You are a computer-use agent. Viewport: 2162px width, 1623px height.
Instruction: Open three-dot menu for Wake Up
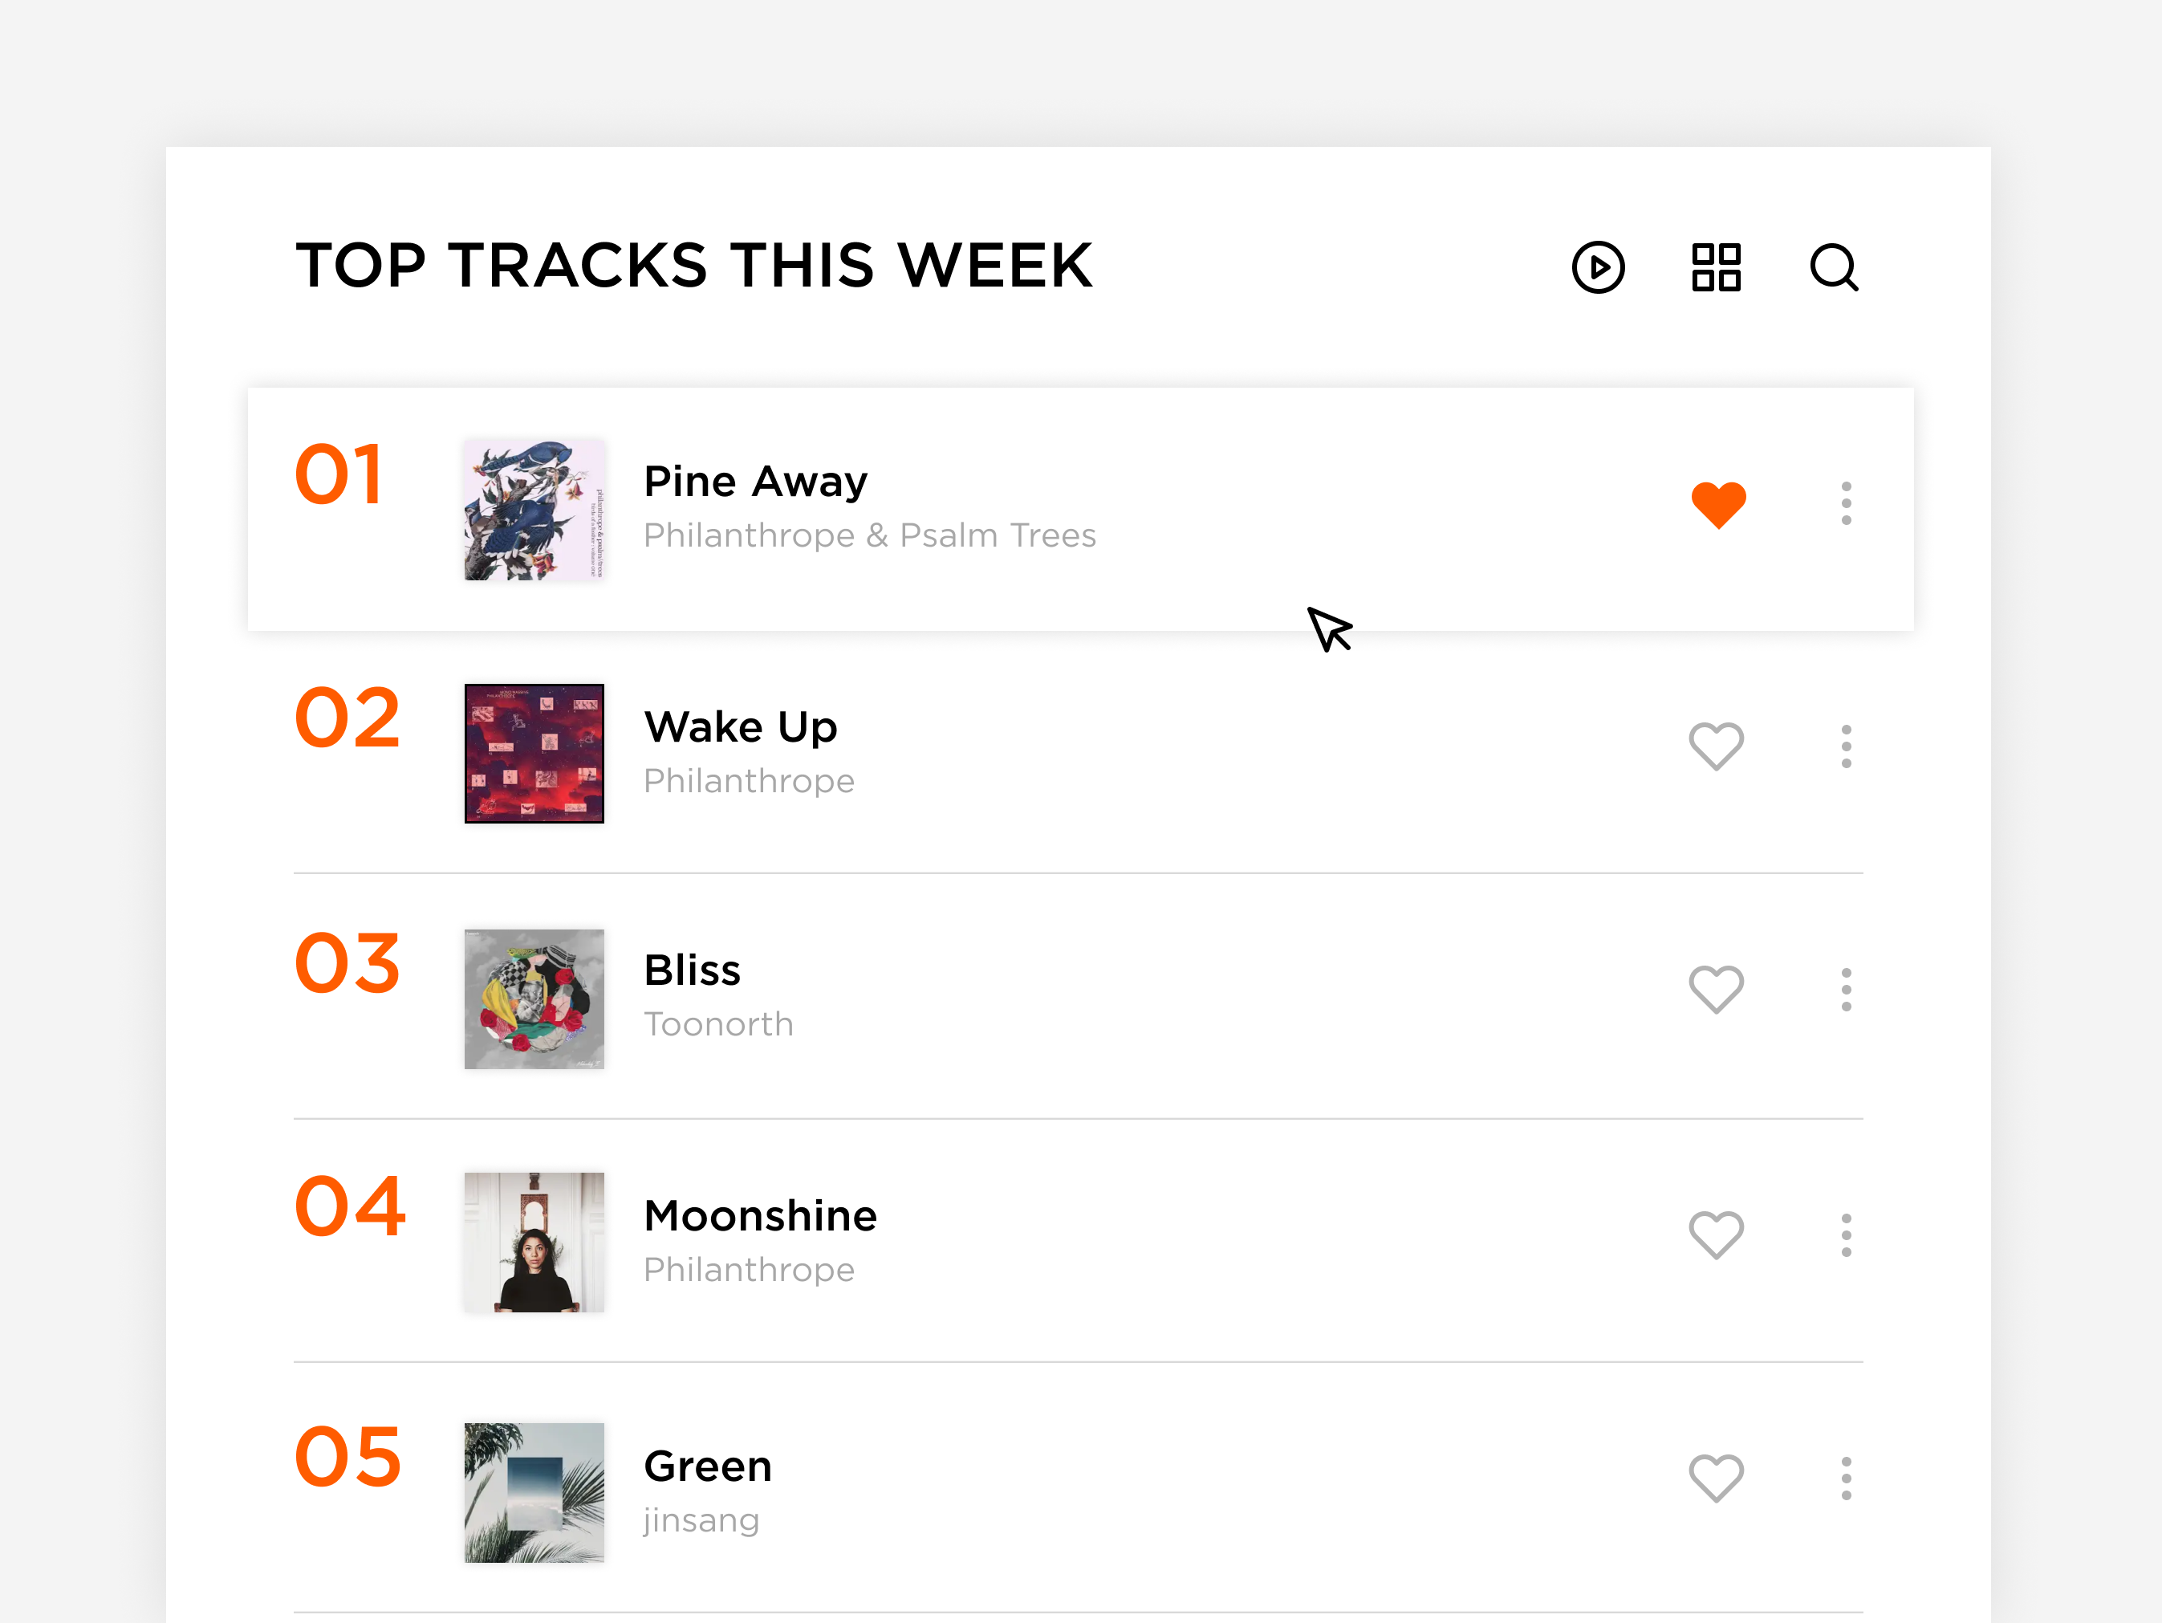pos(1845,747)
